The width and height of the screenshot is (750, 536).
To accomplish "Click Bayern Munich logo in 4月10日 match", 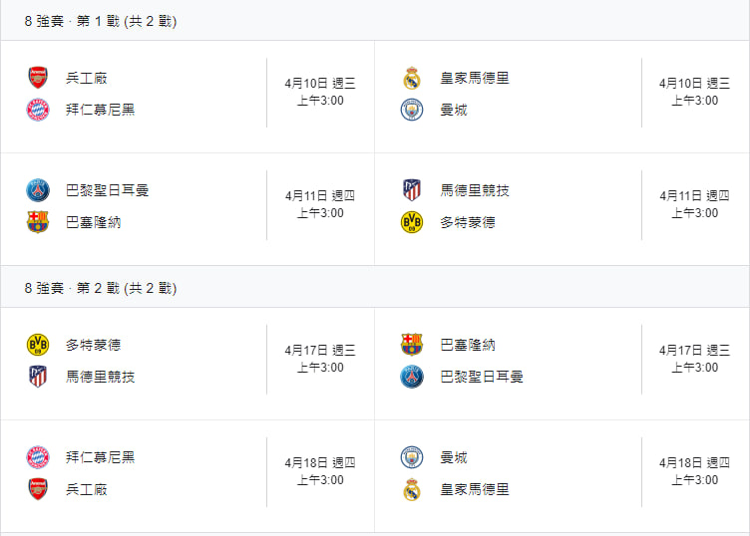I will click(38, 110).
